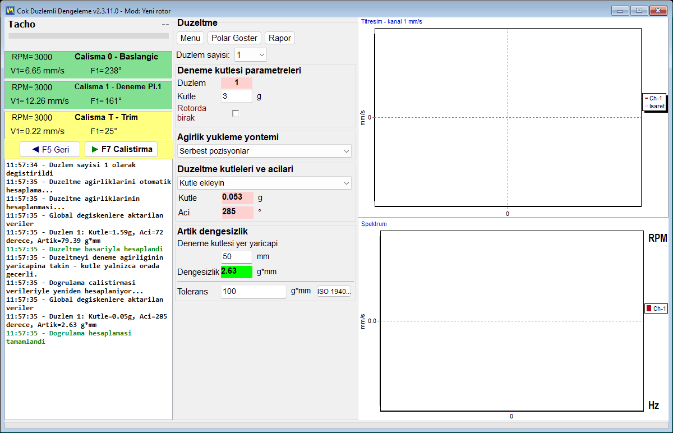
Task: Click the F5 Geri button
Action: (x=50, y=149)
